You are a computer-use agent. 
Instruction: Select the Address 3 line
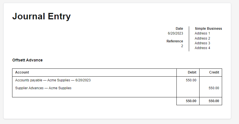pos(202,43)
